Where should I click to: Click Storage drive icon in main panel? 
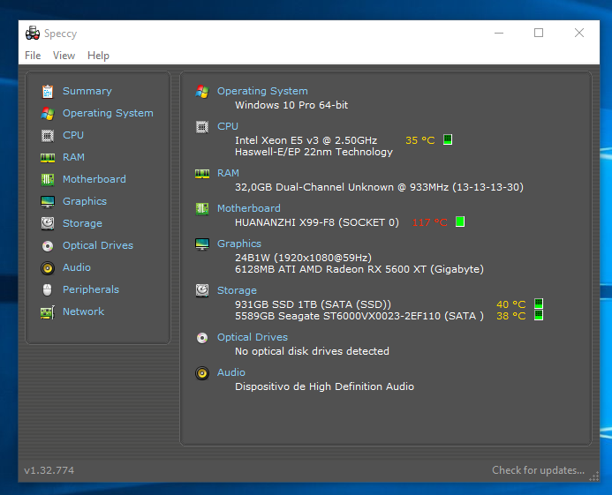tap(202, 290)
